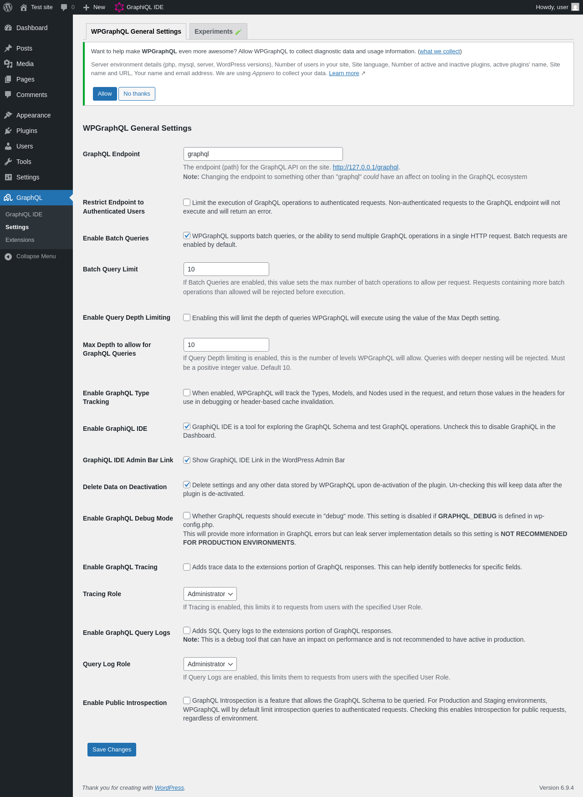583x797 pixels.
Task: Click the WordPress logo in admin bar
Action: [8, 7]
